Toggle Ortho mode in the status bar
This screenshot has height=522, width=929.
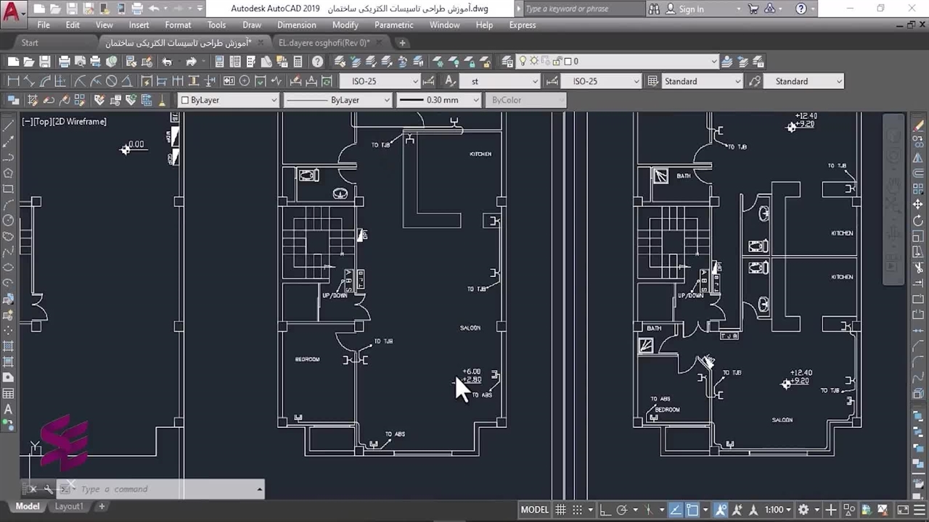tap(605, 510)
